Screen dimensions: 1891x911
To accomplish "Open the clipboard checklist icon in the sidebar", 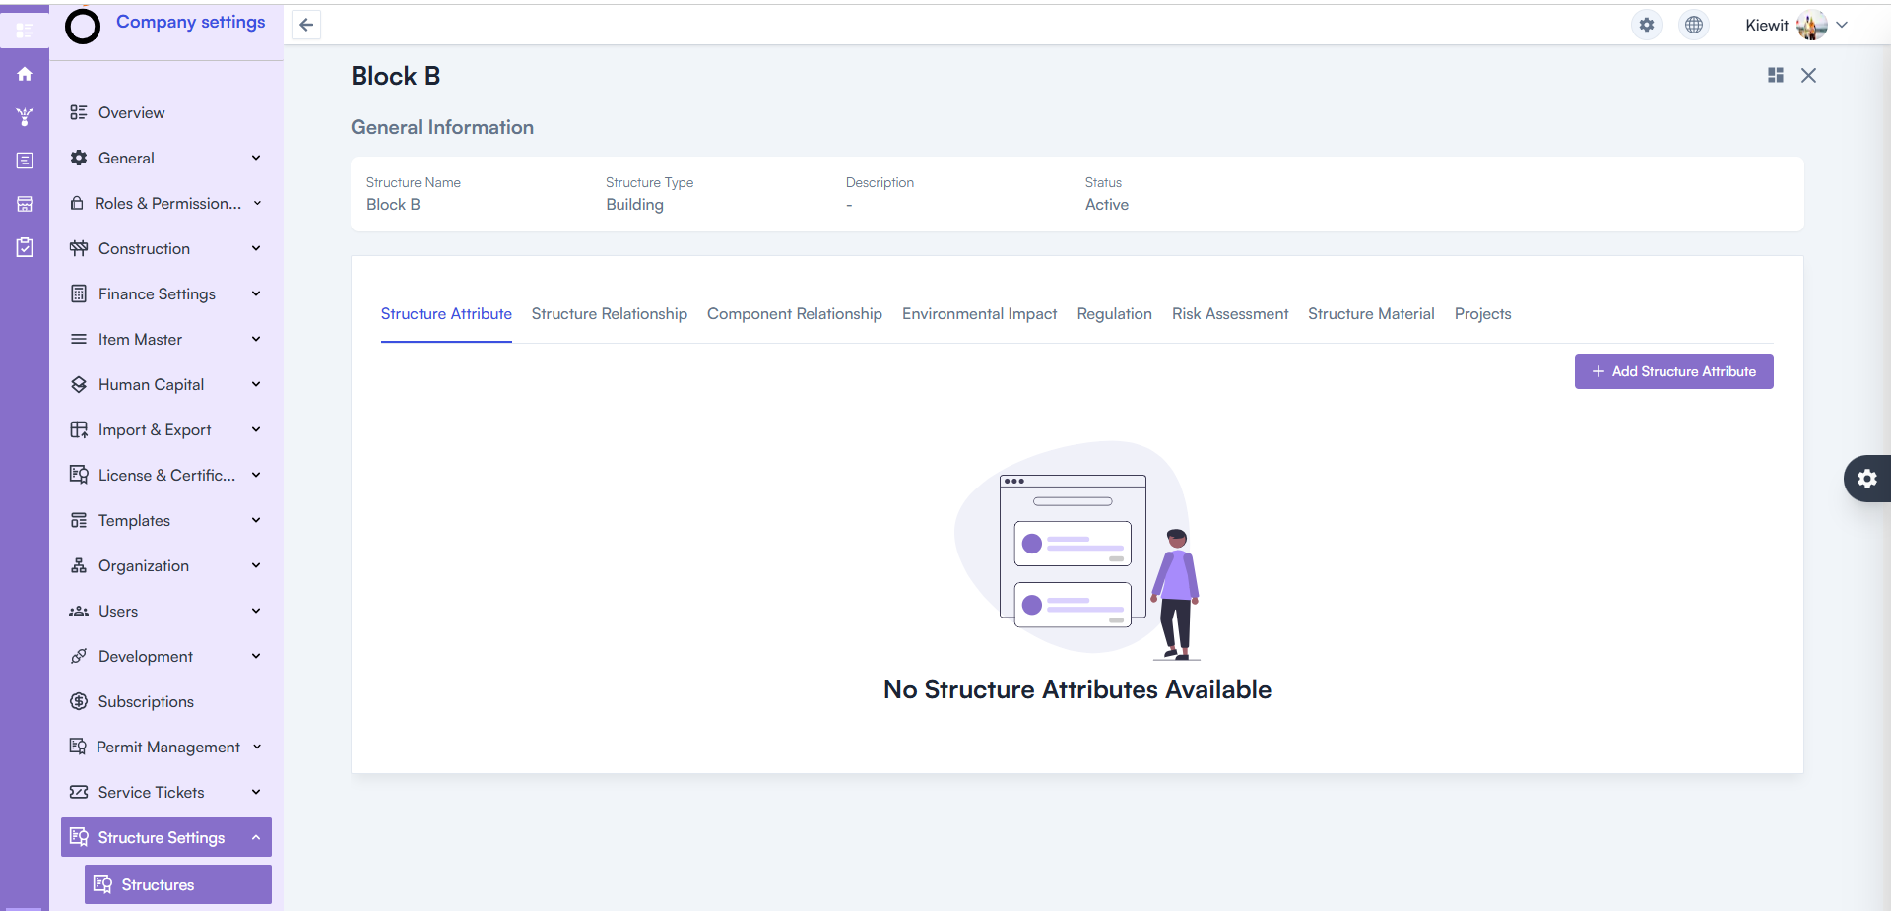I will point(25,247).
